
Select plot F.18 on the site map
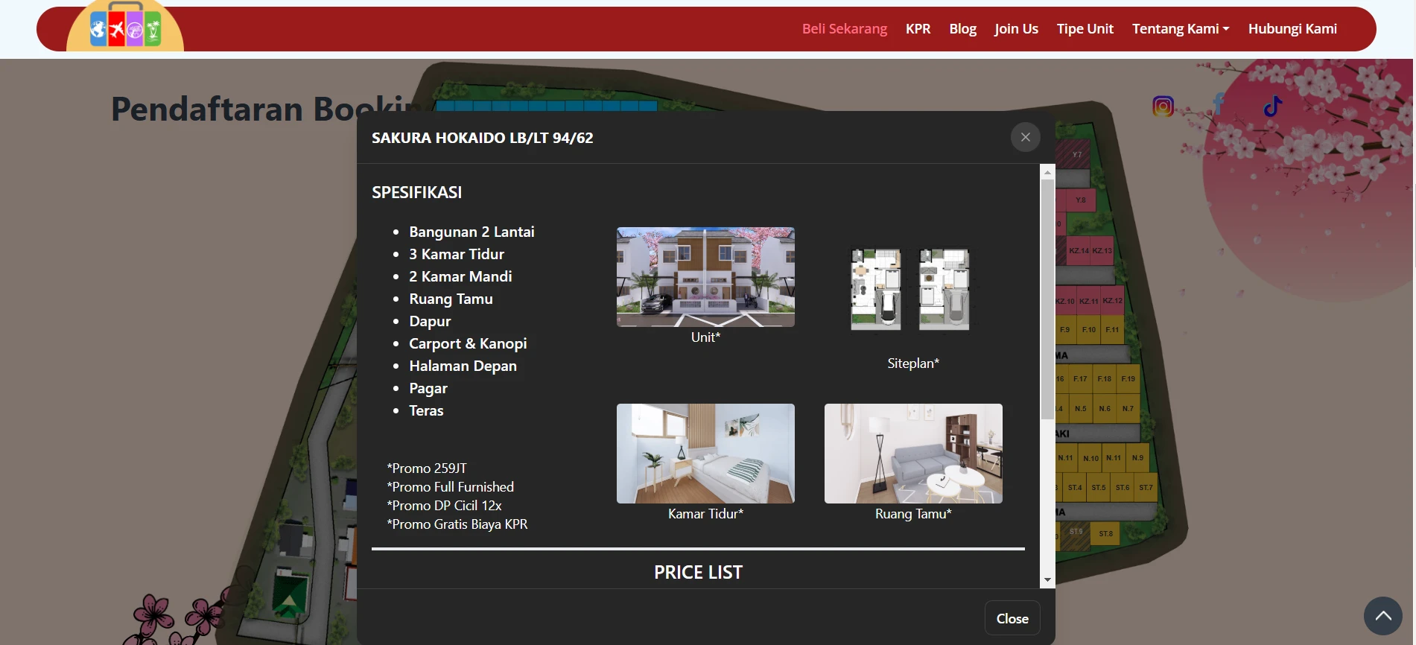coord(1104,379)
